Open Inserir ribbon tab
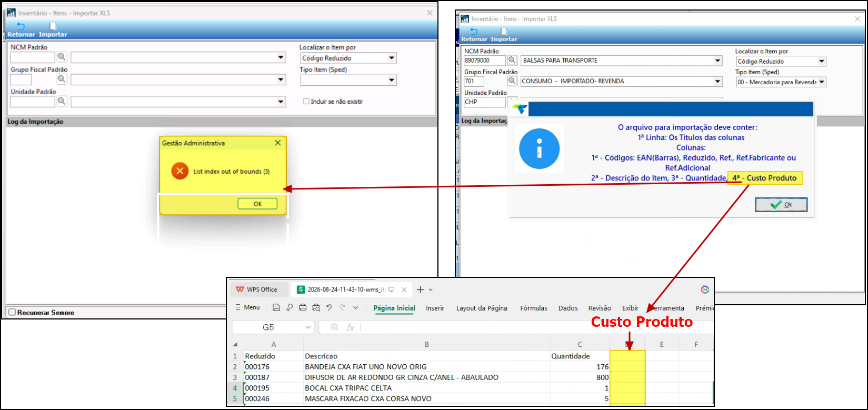The image size is (868, 410). click(435, 308)
